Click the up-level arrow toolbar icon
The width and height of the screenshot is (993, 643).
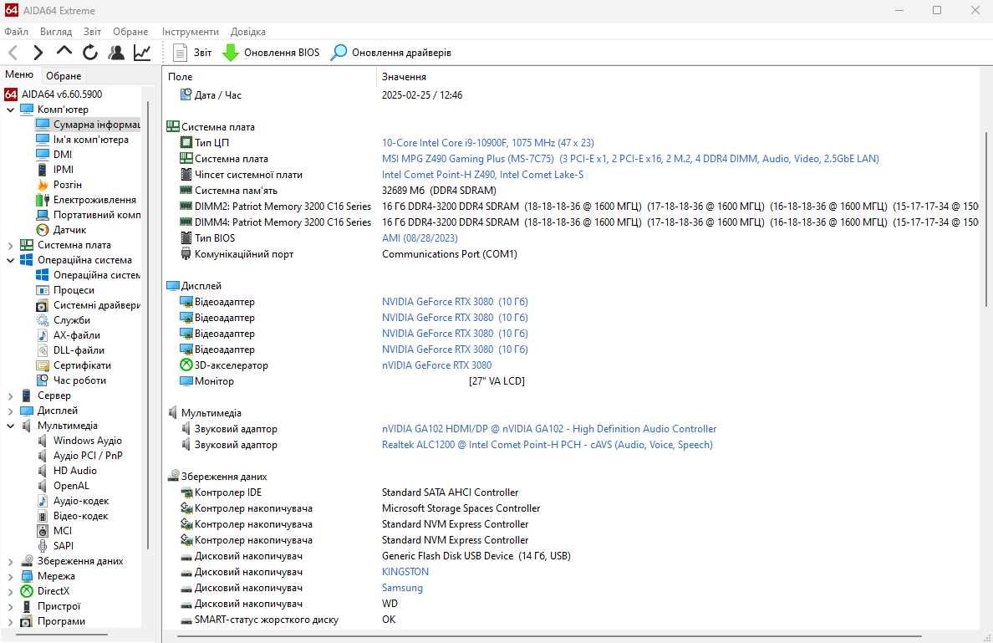[x=64, y=53]
